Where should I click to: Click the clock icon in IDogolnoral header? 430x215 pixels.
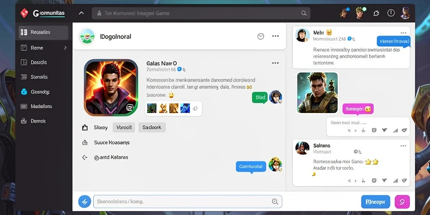coord(261,36)
